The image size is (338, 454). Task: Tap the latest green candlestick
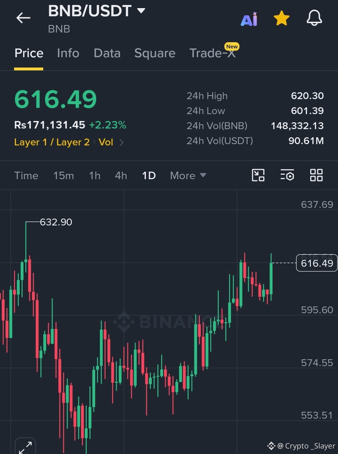coord(271,278)
